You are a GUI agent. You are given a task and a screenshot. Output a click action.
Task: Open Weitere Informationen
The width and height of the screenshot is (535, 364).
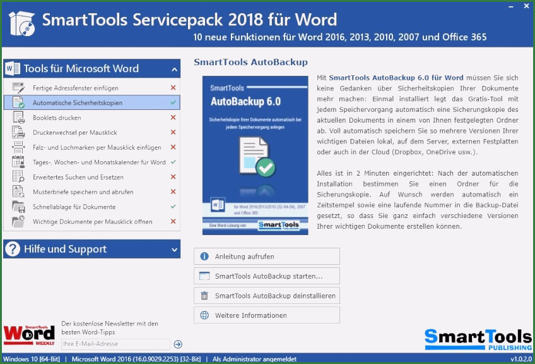click(x=267, y=315)
